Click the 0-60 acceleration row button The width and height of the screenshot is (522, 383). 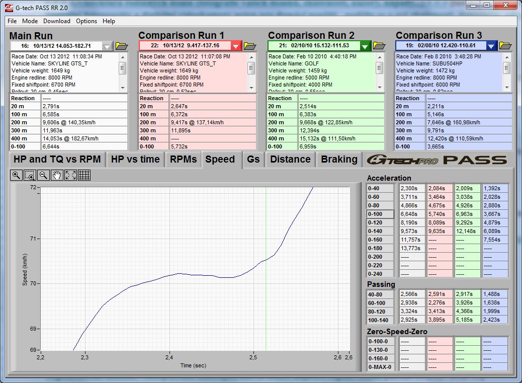(x=380, y=197)
